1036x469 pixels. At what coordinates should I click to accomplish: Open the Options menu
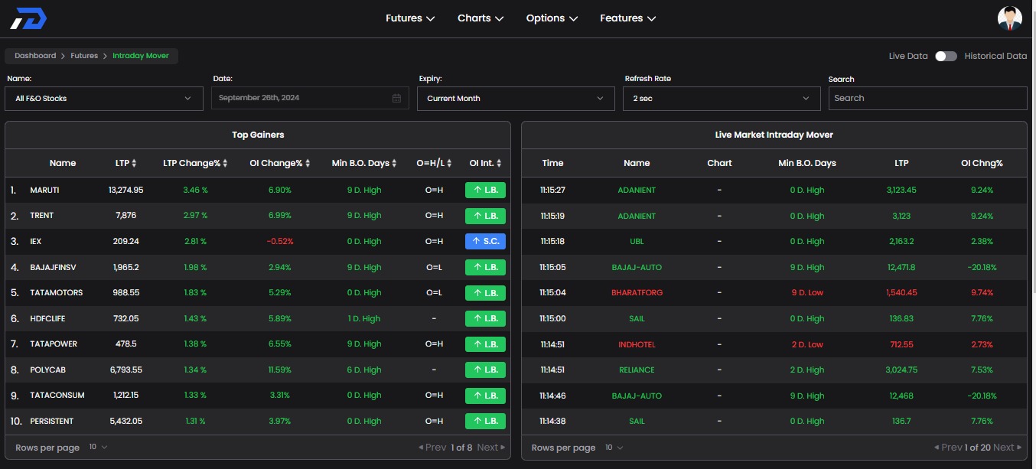[x=551, y=18]
